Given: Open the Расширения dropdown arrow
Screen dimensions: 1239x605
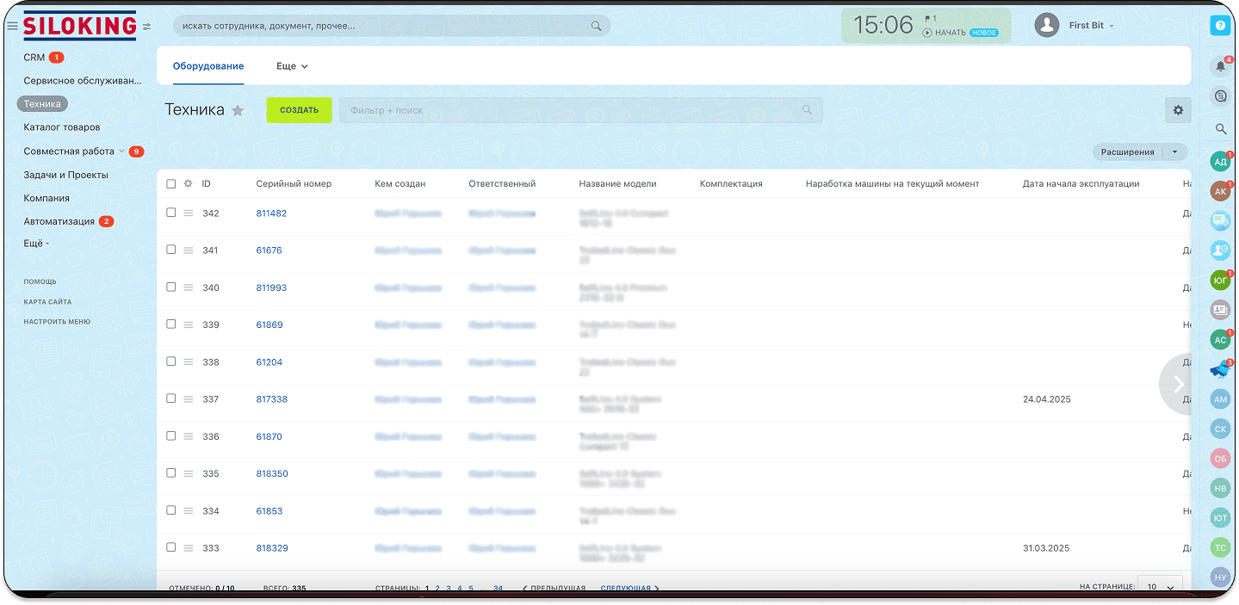Looking at the screenshot, I should 1174,152.
